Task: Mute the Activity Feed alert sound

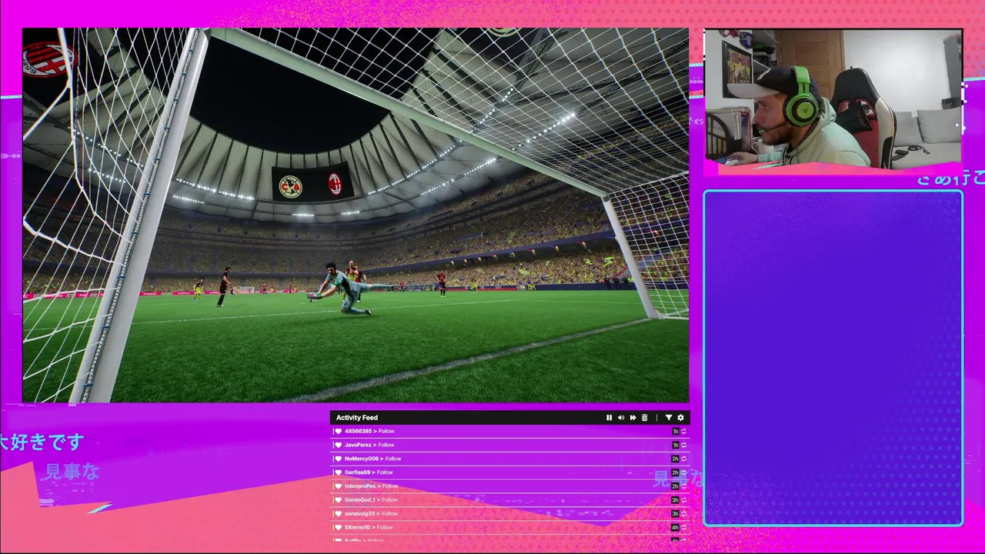Action: tap(621, 418)
